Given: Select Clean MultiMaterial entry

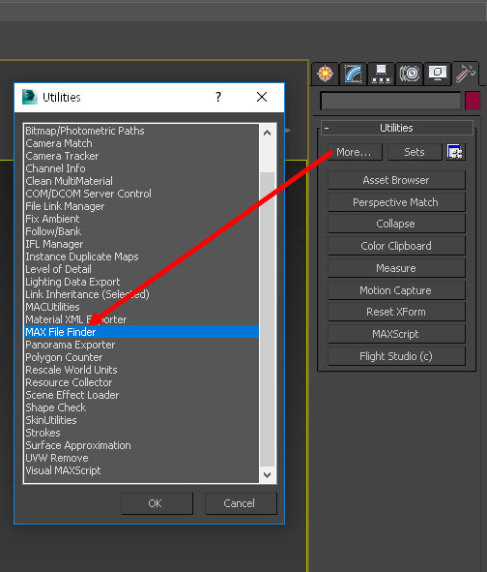Looking at the screenshot, I should click(x=141, y=181).
